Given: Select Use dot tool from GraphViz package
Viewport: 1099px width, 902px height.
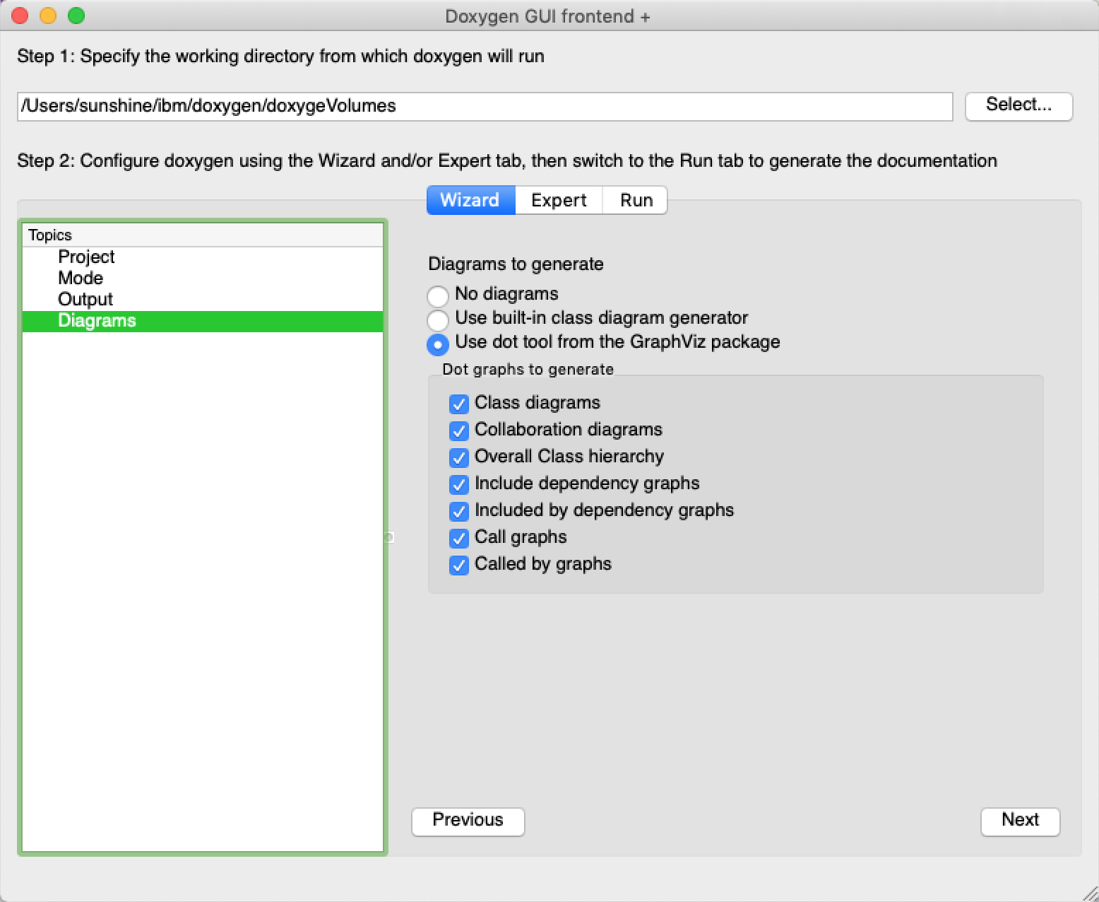Looking at the screenshot, I should pyautogui.click(x=438, y=344).
